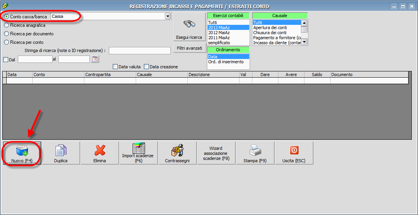The width and height of the screenshot is (418, 215).
Task: Select Ricerca anagrafica radio option
Action: click(25, 25)
